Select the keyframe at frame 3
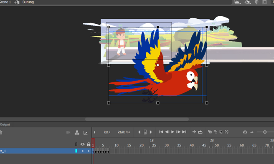Image resolution: width=274 pixels, height=164 pixels. click(x=98, y=152)
